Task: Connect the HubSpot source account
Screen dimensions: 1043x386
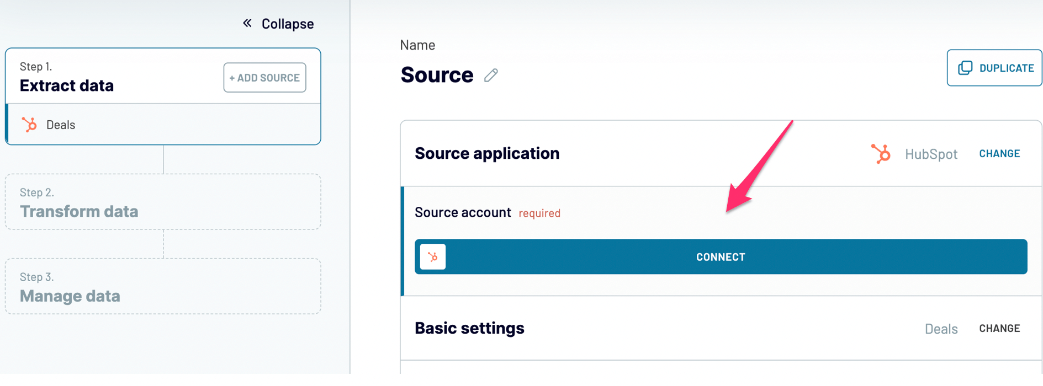Action: pos(721,257)
